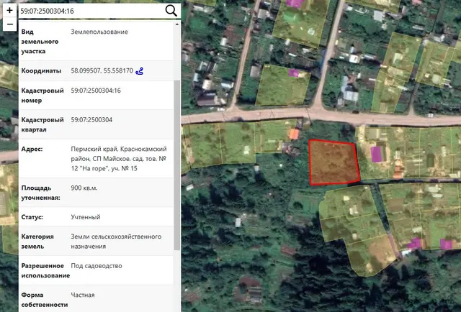Screen dimensions: 461x312
Task: Zoom in with the plus button
Action: (9, 11)
